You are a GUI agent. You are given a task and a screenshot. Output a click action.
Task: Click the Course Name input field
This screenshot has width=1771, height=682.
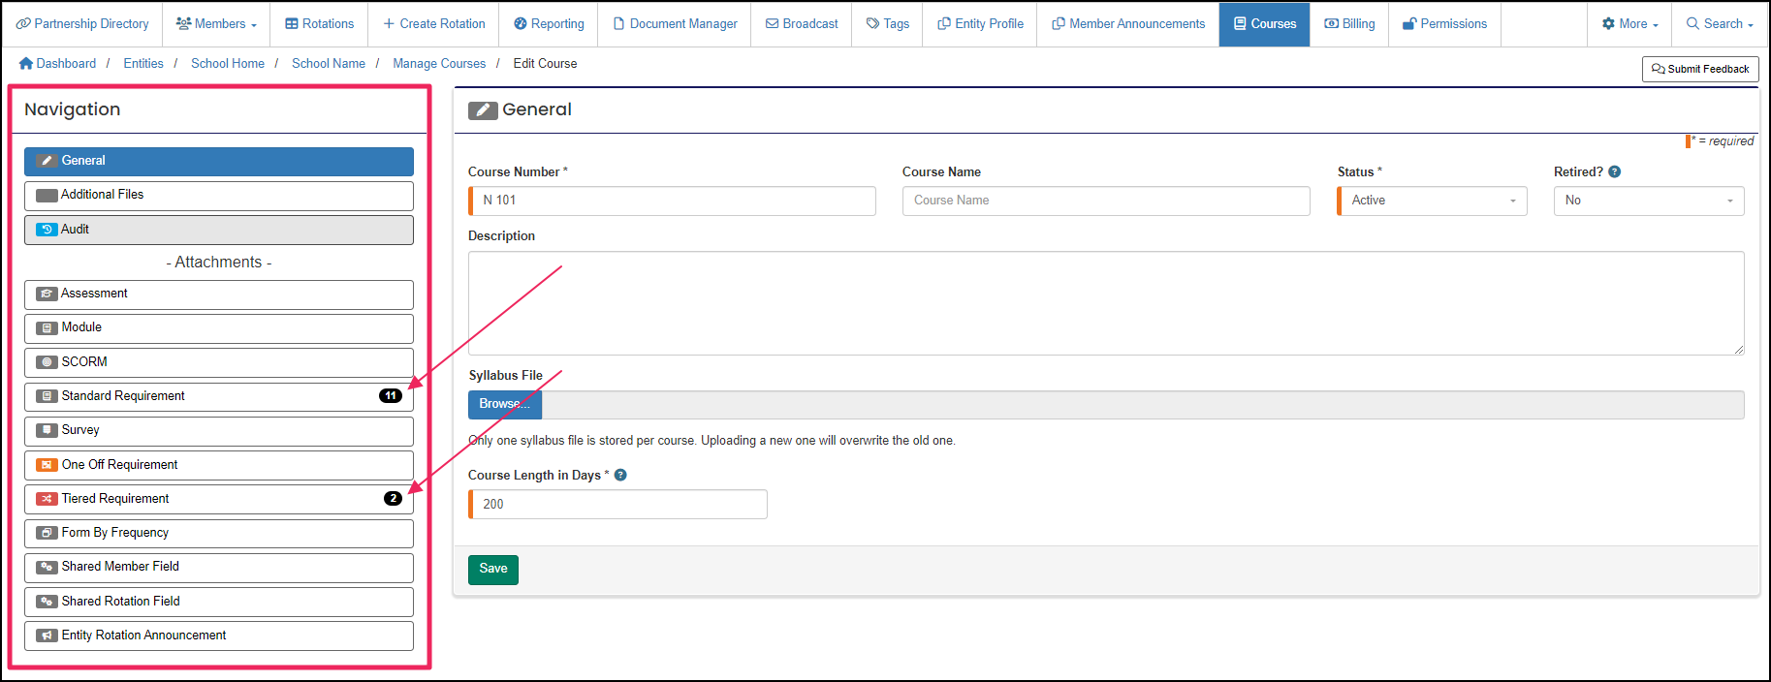pos(1105,201)
